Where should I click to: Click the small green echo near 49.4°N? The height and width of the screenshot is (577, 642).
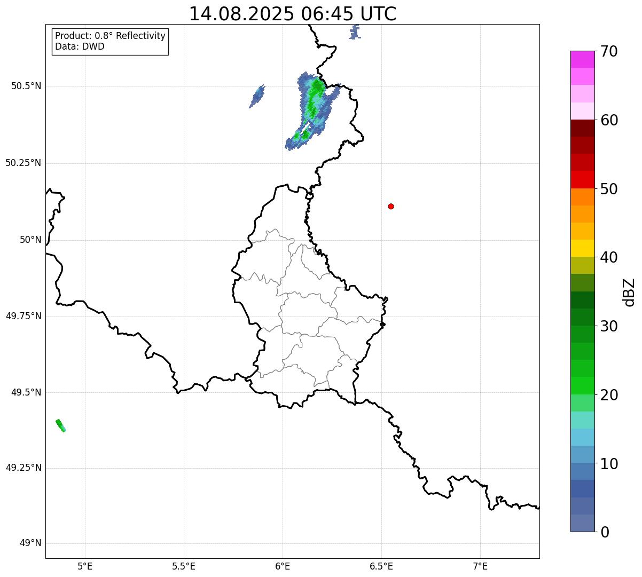coord(60,425)
